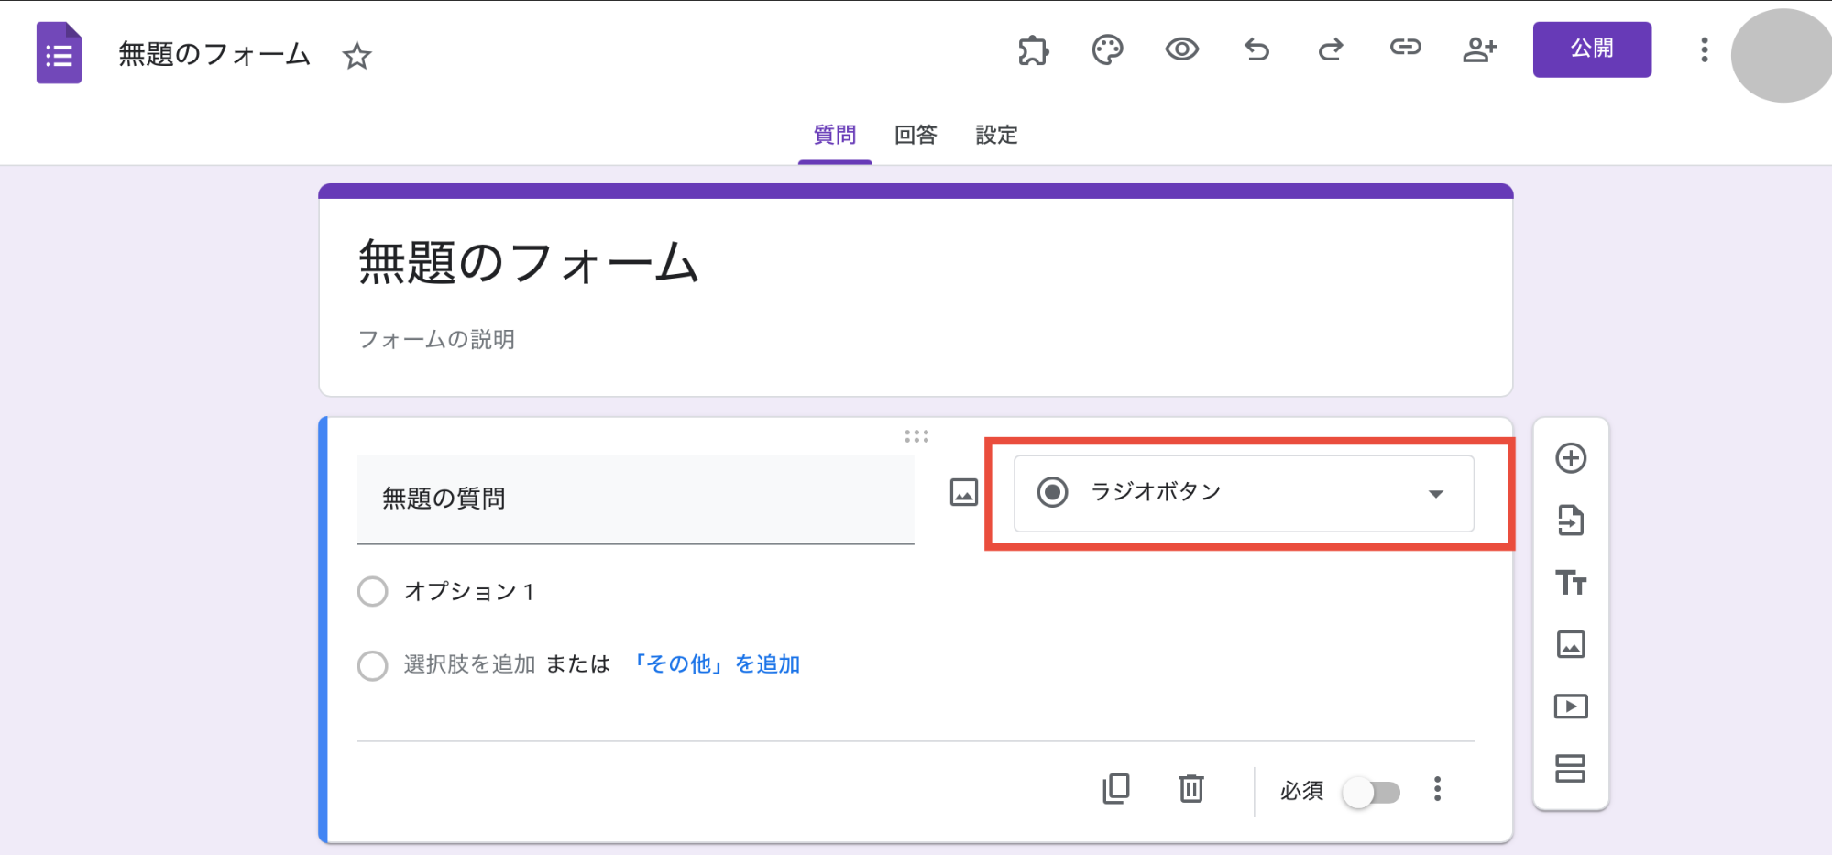Open the add-ons puzzle piece icon
The image size is (1832, 855).
click(1033, 49)
